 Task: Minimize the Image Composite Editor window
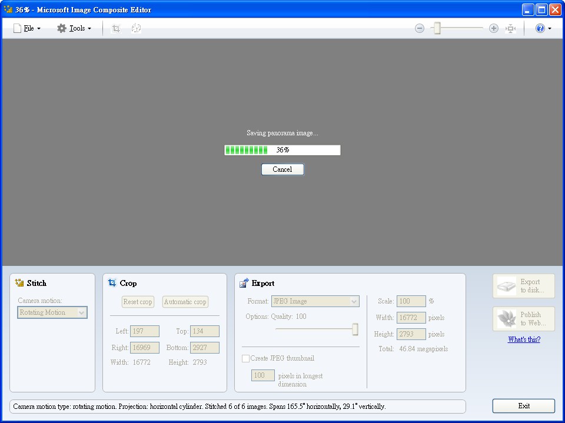pyautogui.click(x=528, y=9)
